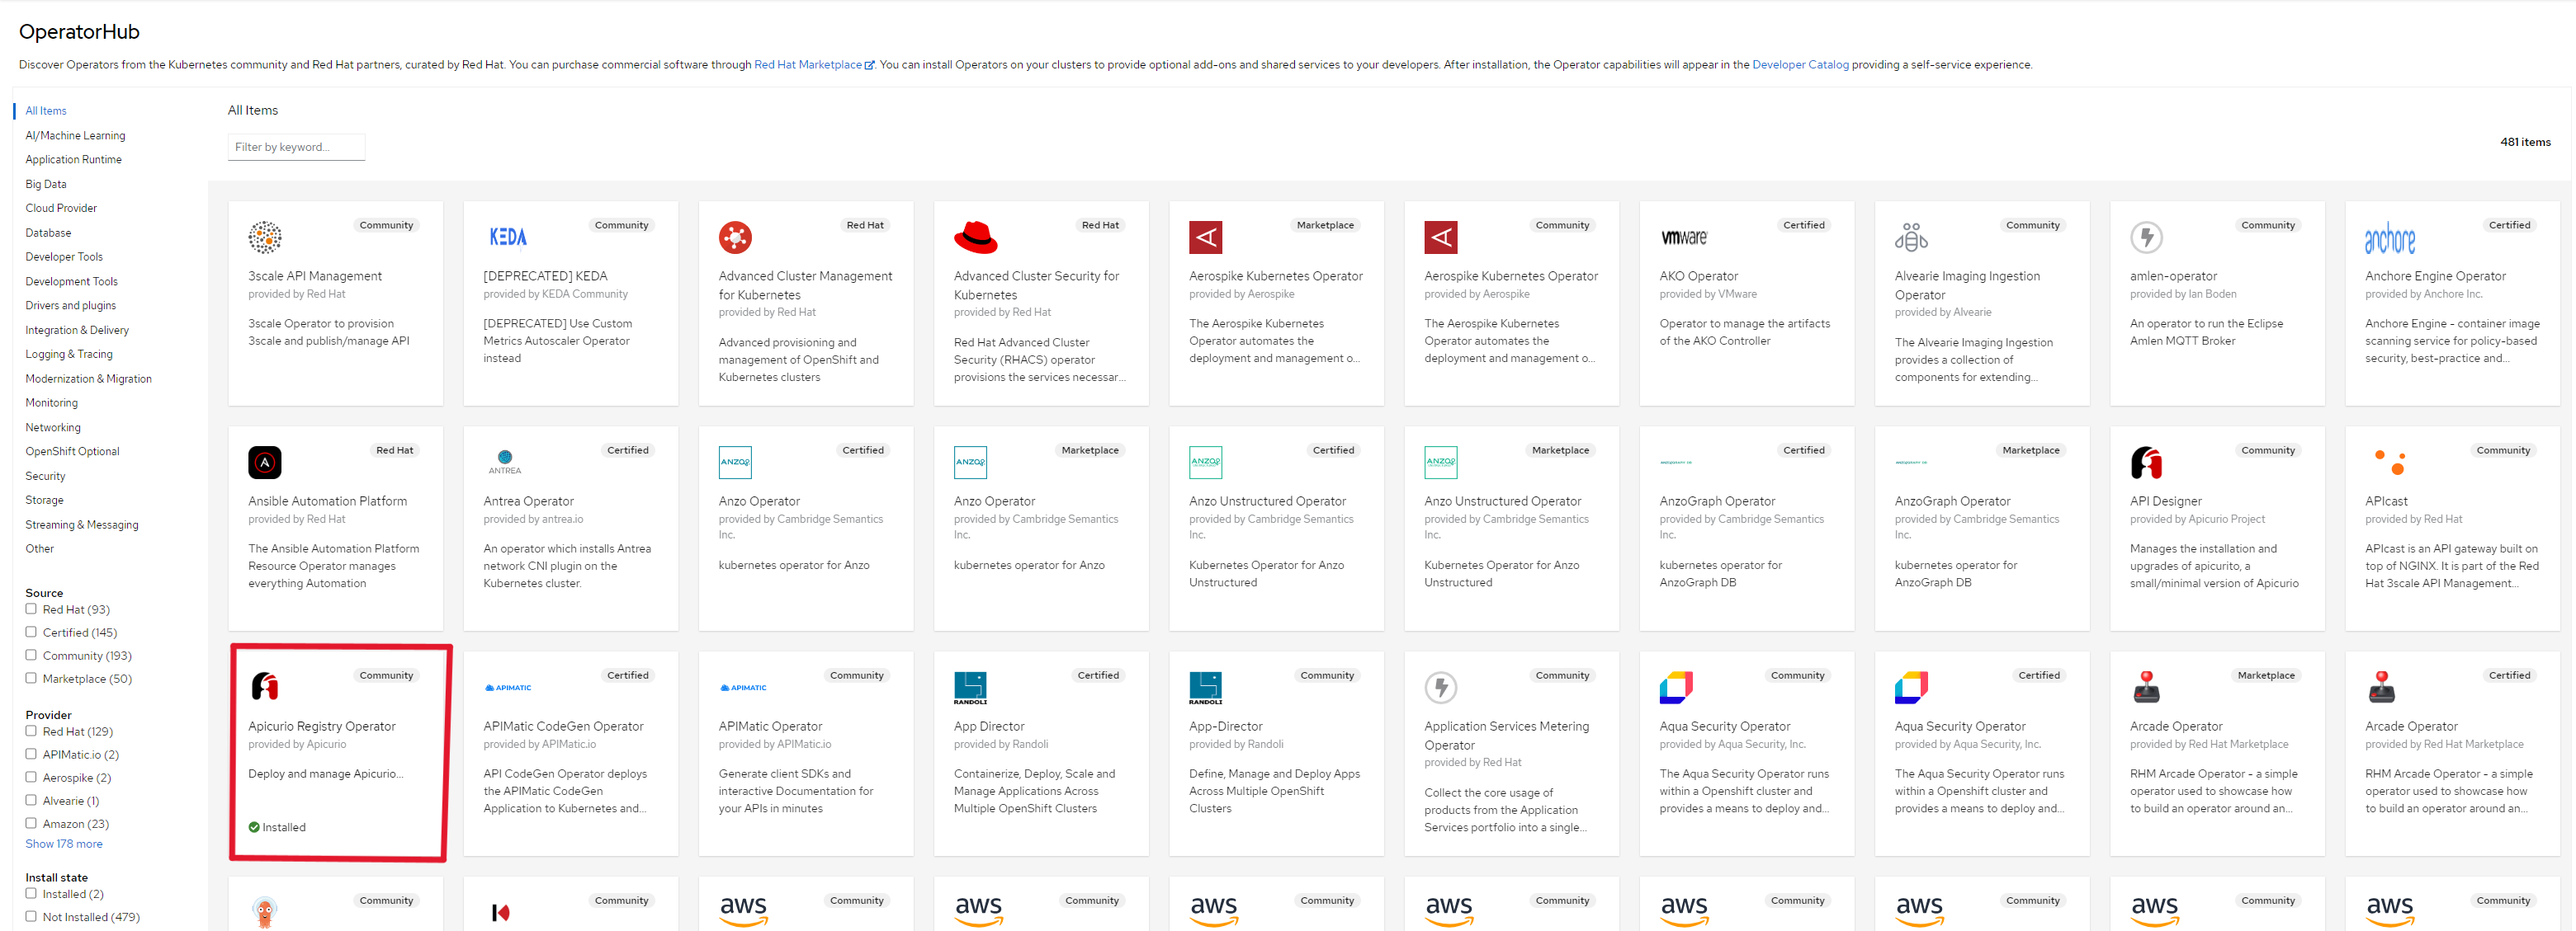Select the Security category filter
This screenshot has width=2576, height=931.
[45, 477]
